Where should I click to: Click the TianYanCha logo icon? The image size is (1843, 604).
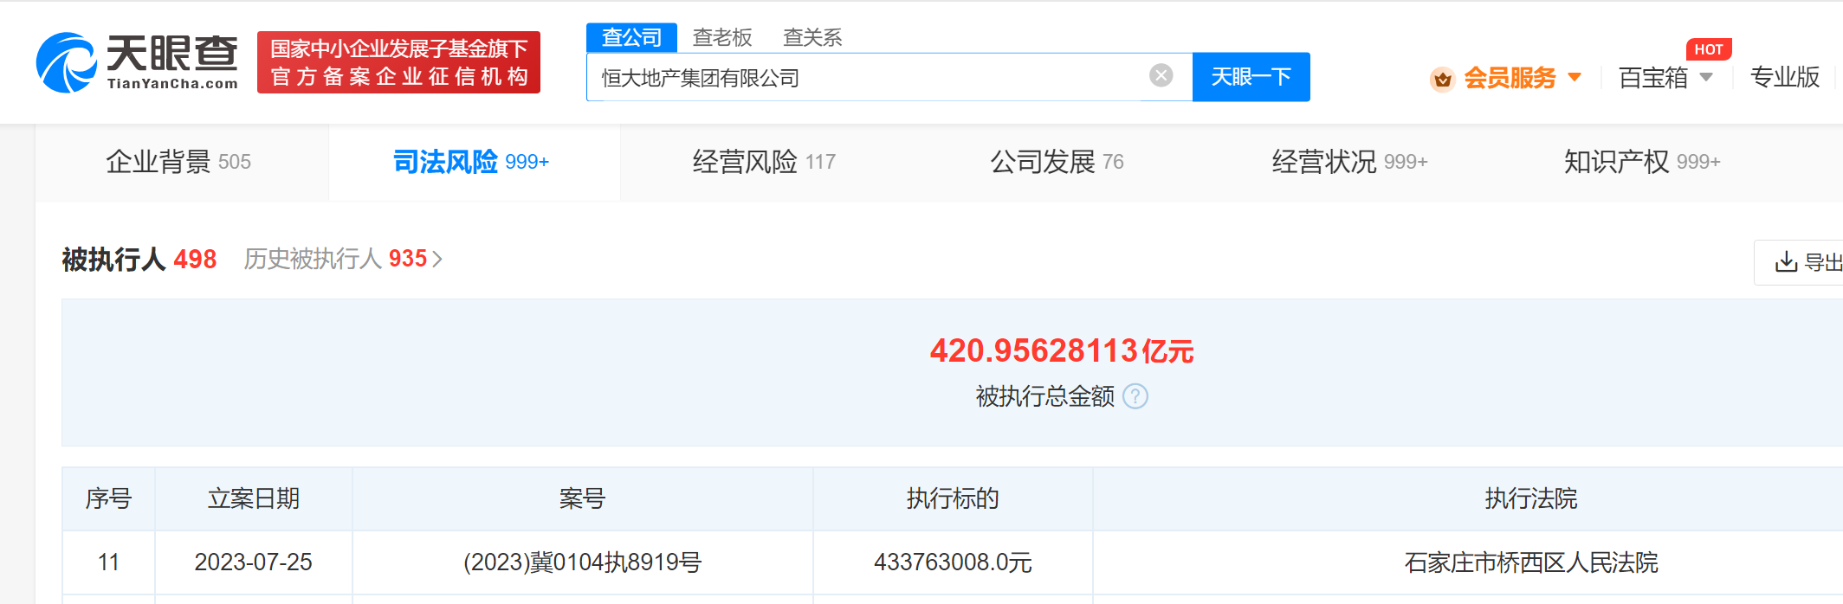click(66, 62)
